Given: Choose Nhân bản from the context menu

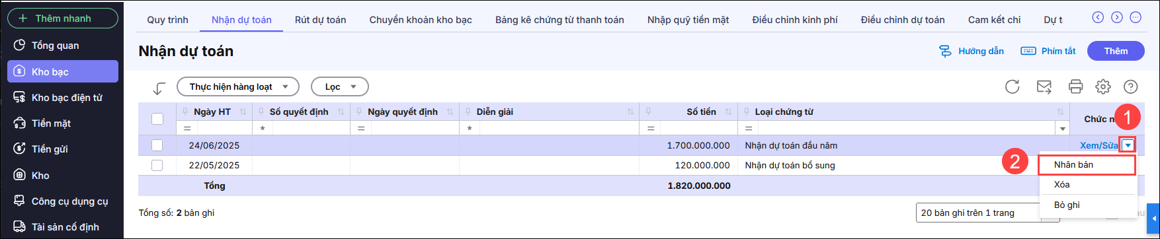Looking at the screenshot, I should tap(1087, 164).
